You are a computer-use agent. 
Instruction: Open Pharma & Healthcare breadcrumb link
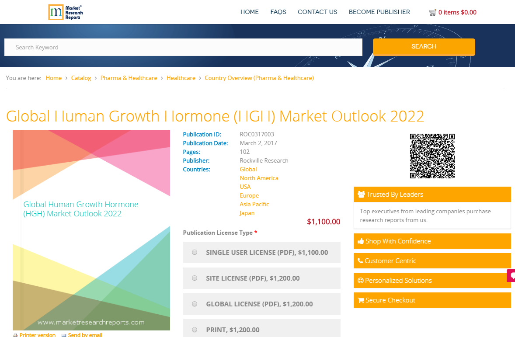(x=129, y=78)
